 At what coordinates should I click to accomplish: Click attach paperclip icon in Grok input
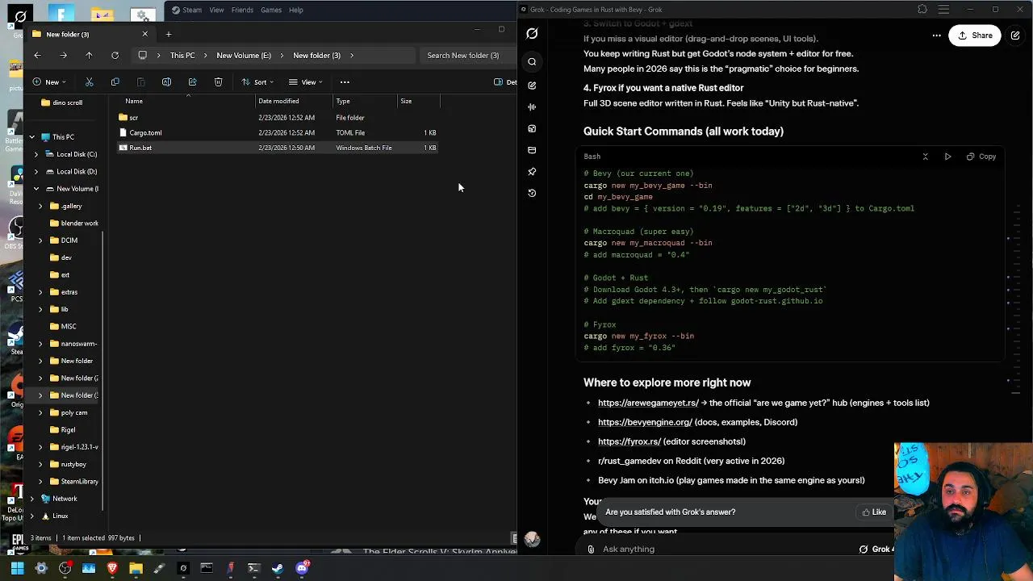(591, 550)
